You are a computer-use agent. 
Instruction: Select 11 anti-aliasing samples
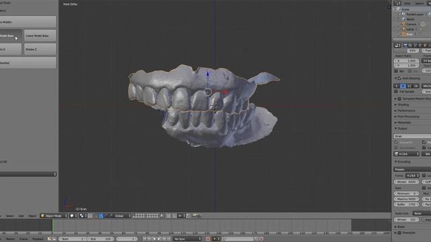point(409,86)
